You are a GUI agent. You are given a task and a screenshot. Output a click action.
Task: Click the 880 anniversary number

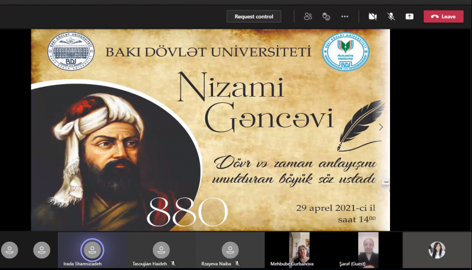[187, 212]
